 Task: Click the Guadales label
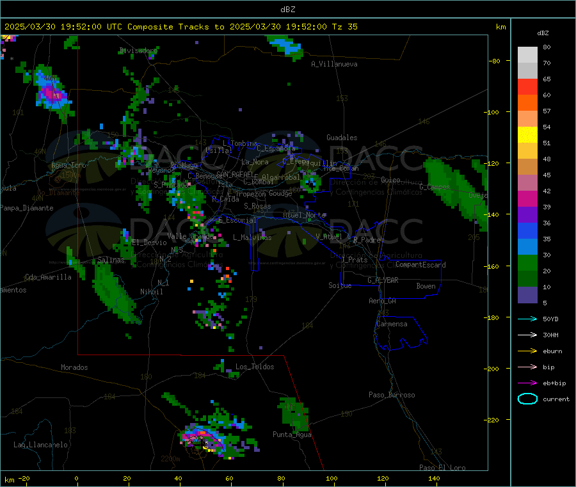[342, 138]
